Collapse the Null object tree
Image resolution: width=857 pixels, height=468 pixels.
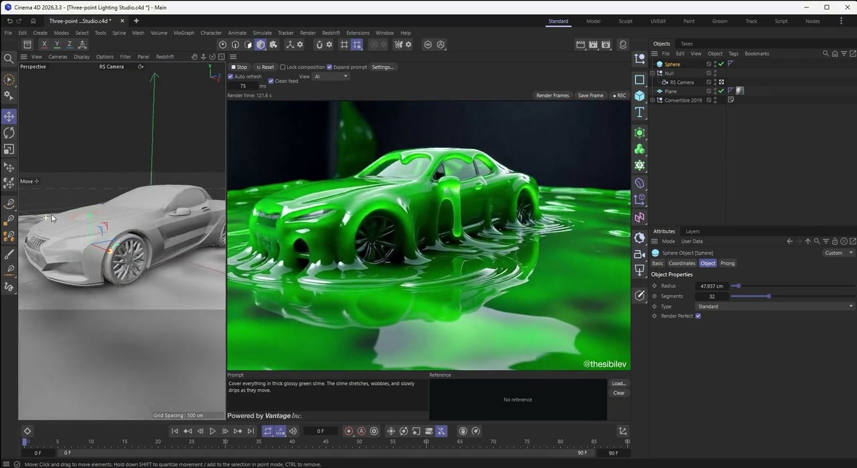pyautogui.click(x=653, y=74)
